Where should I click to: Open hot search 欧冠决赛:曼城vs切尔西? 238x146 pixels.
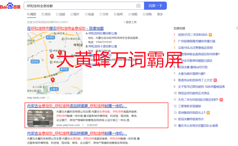pyautogui.click(x=192, y=67)
